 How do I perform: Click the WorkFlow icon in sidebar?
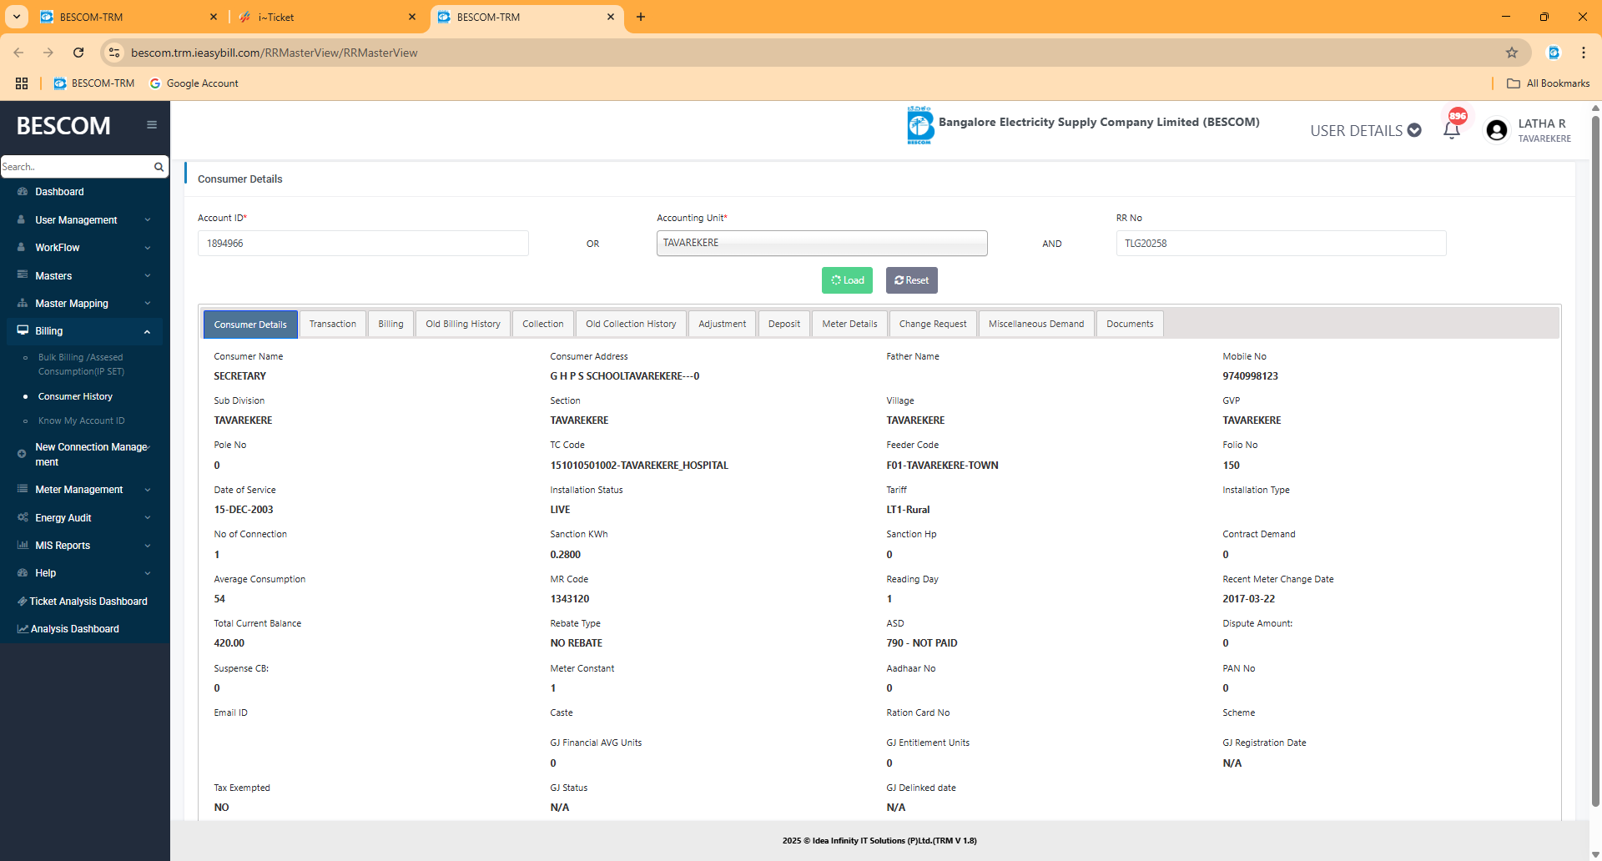(x=21, y=247)
